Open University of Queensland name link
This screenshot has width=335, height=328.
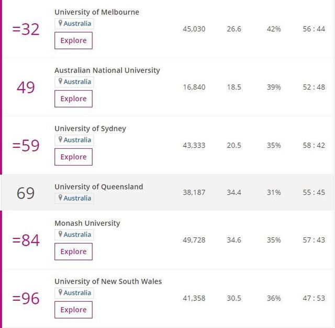point(98,187)
